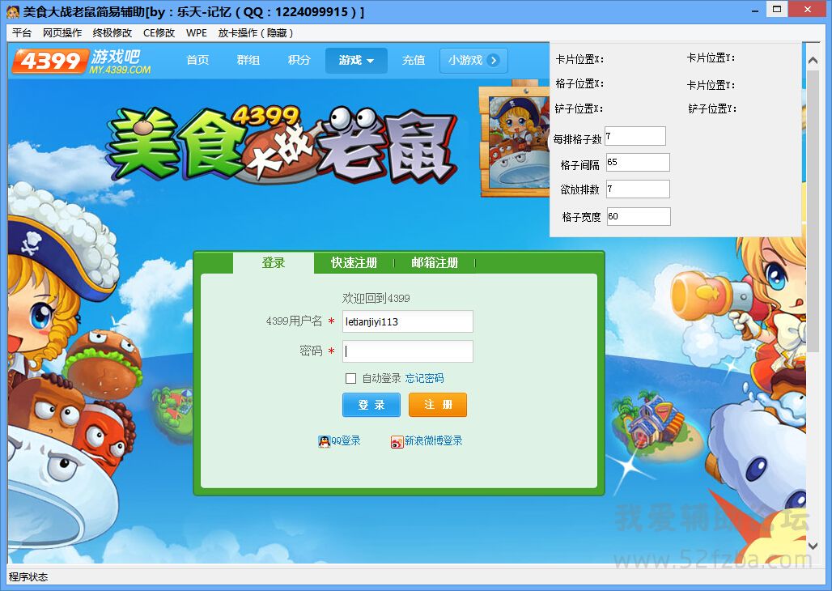
Task: Click the 小游戏 button
Action: pos(473,60)
